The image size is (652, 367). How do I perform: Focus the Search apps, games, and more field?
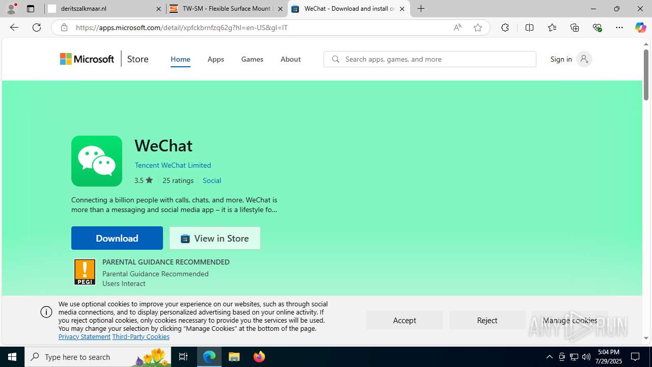click(429, 59)
